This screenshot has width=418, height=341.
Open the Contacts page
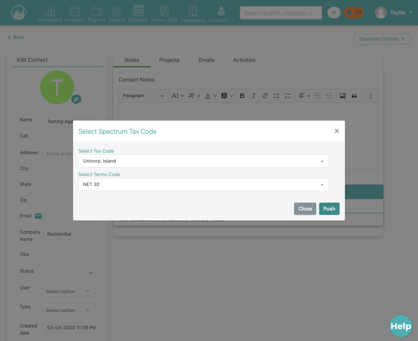pyautogui.click(x=218, y=15)
